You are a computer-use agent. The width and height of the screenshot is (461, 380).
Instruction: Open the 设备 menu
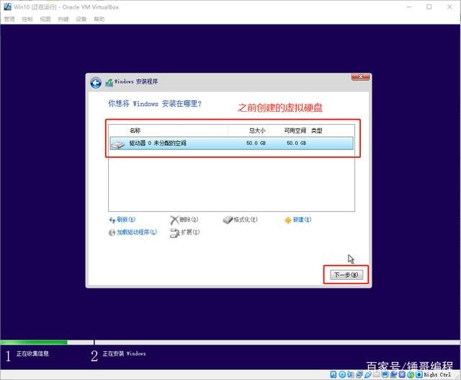point(81,19)
